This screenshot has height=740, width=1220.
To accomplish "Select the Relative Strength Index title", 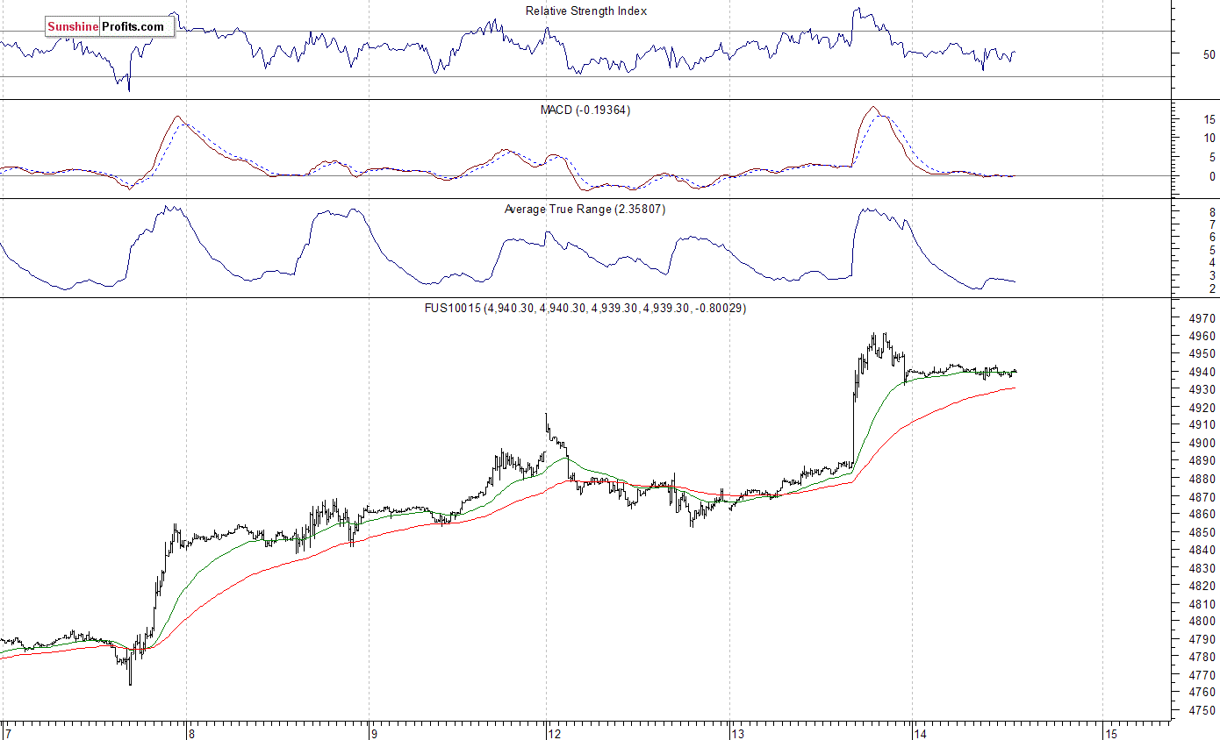I will point(586,11).
